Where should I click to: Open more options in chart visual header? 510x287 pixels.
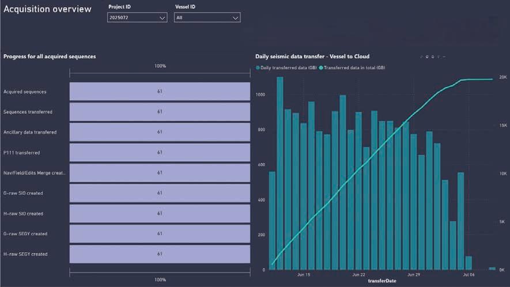[444, 57]
